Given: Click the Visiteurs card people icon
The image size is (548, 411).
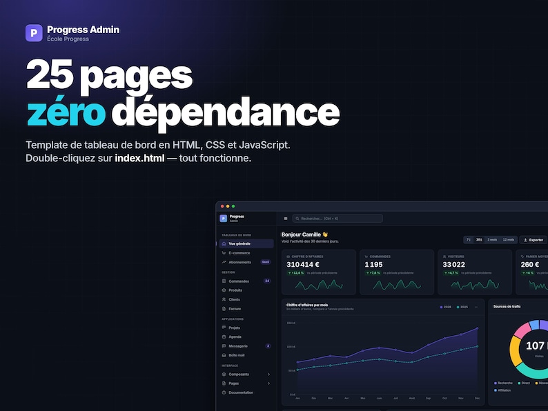Looking at the screenshot, I should click(x=444, y=257).
